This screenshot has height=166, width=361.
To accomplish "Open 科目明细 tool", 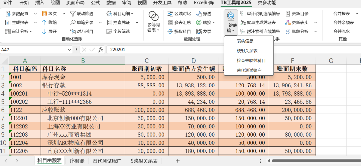I will [x=120, y=14].
